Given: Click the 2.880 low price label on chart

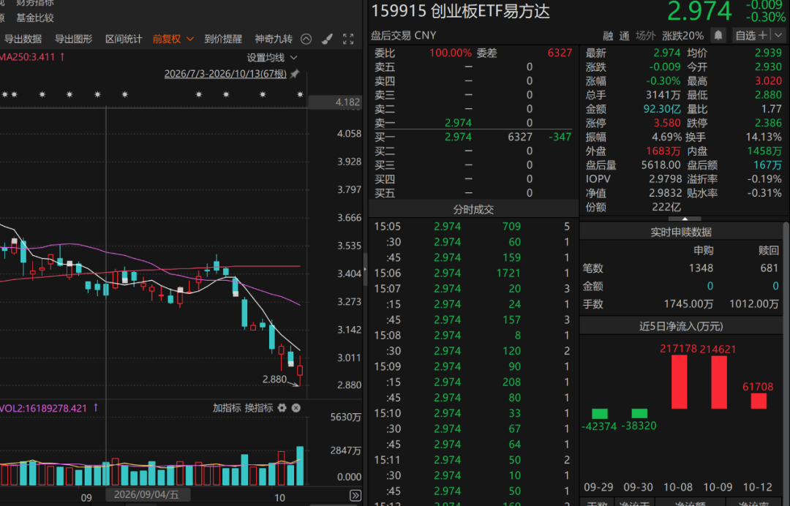Looking at the screenshot, I should (274, 379).
